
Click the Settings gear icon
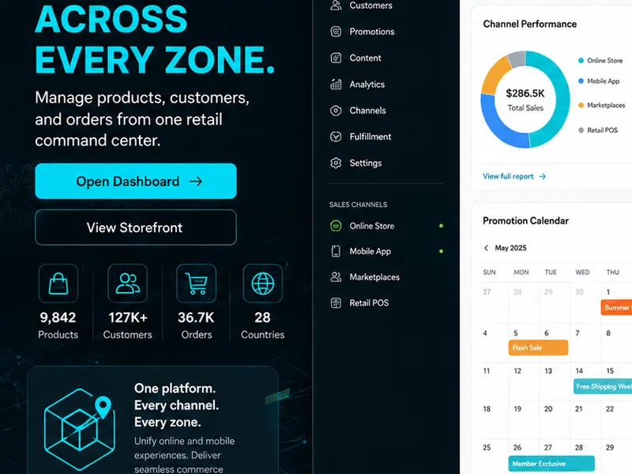336,163
